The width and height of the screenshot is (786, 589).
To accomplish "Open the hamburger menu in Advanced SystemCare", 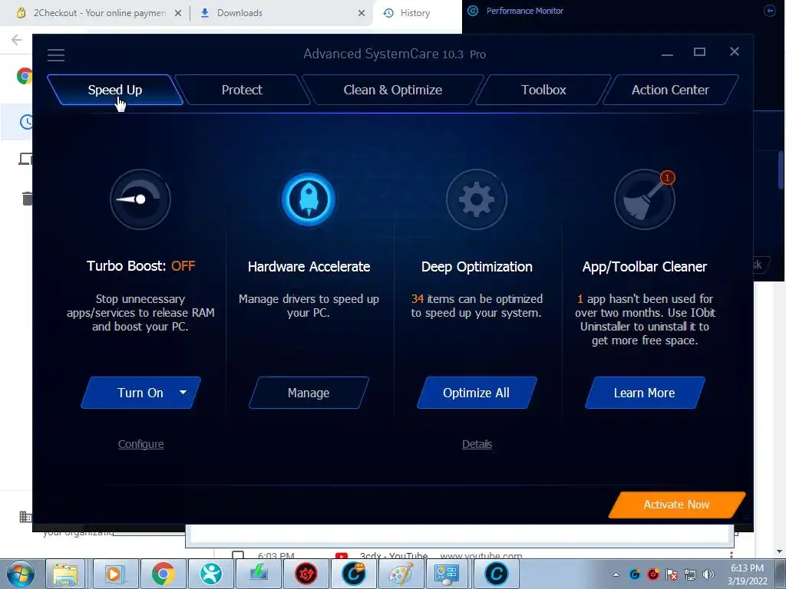I will [56, 55].
